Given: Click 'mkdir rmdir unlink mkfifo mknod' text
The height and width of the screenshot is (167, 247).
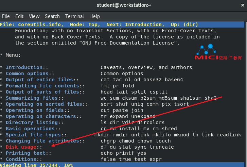Looking at the screenshot, I should 142,135.
